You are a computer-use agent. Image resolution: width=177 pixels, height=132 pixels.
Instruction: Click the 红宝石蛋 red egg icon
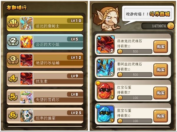pos(105,90)
